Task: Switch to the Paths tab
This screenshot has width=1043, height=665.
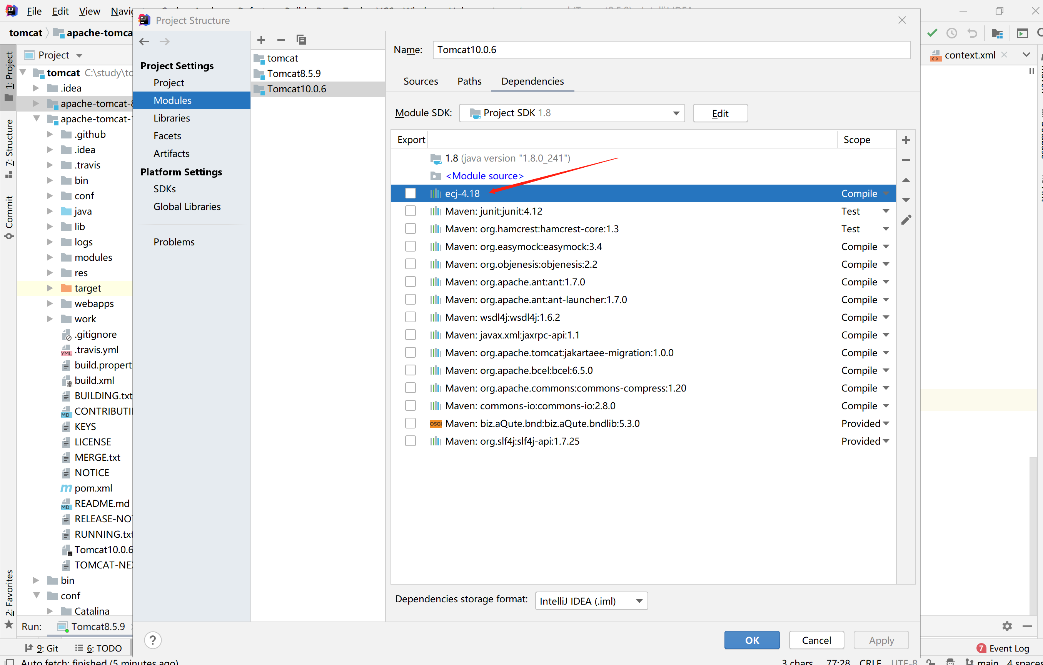Action: [469, 81]
